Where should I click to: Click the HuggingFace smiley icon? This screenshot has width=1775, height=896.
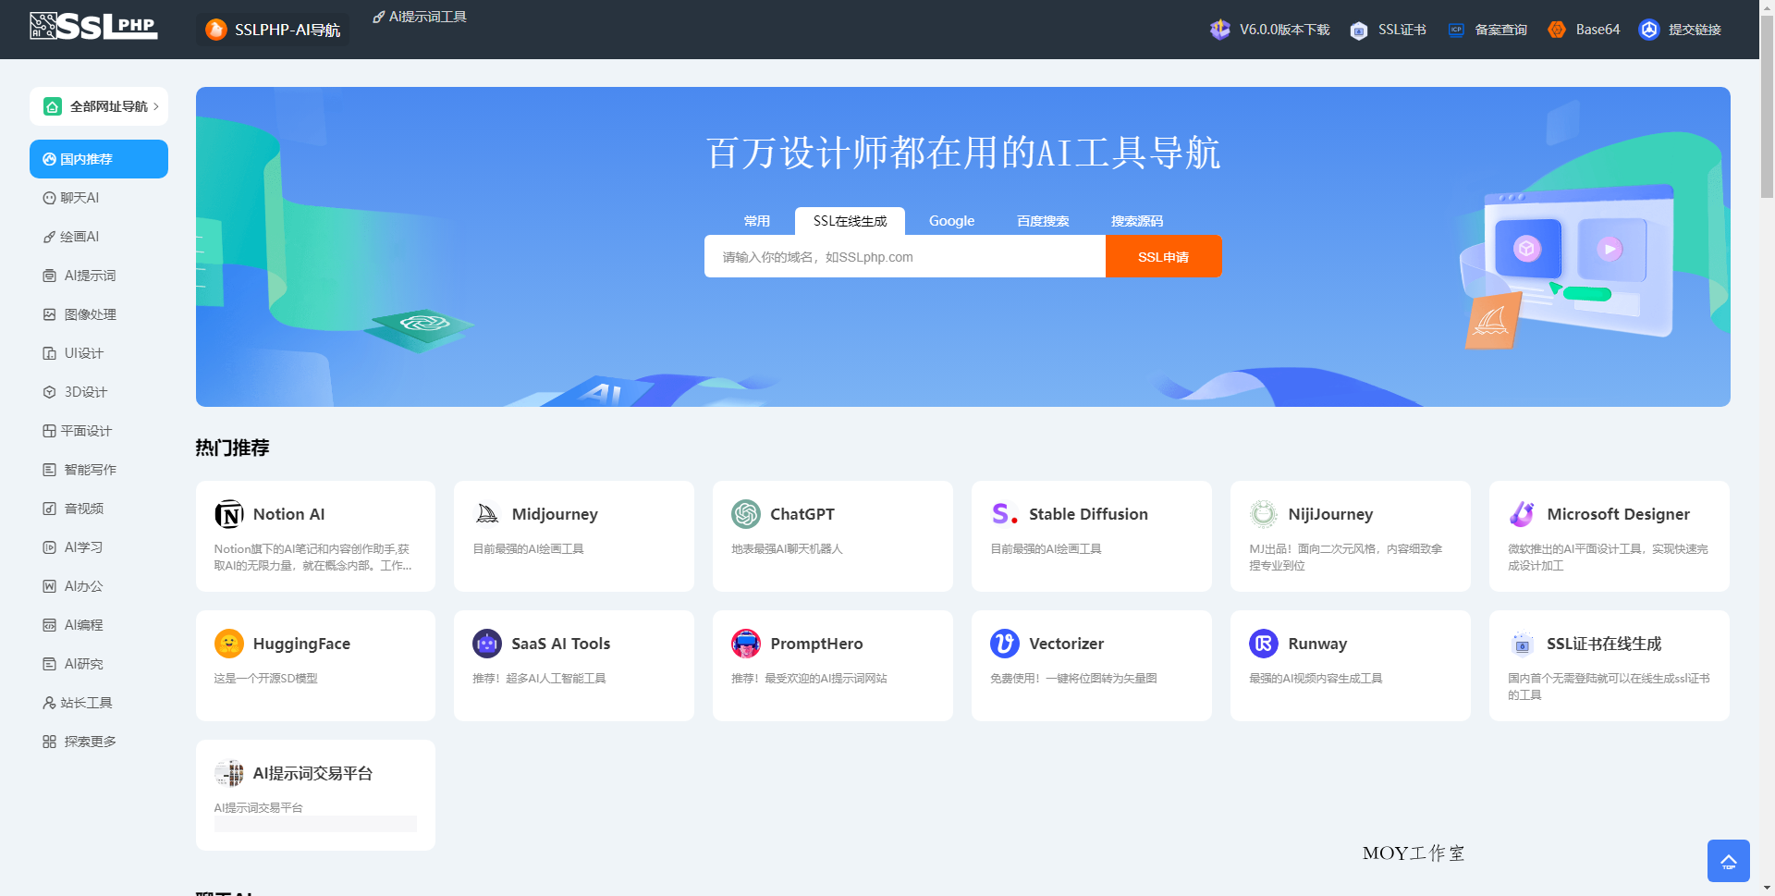[228, 643]
